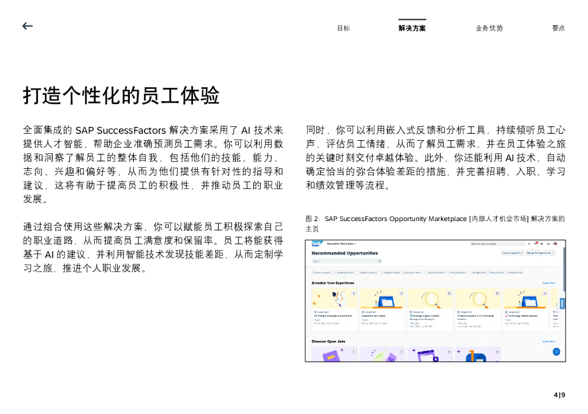Open the 要点 tab

tap(558, 28)
